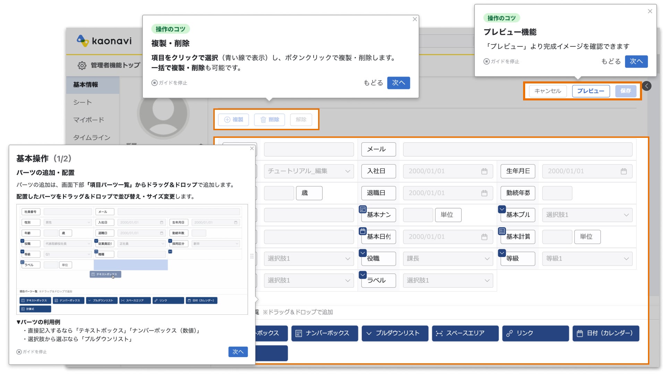Click the drag handle beside basic operations popup
The width and height of the screenshot is (666, 374).
point(252,256)
